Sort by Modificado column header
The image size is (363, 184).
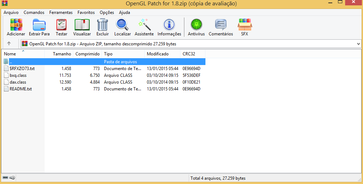pyautogui.click(x=163, y=54)
